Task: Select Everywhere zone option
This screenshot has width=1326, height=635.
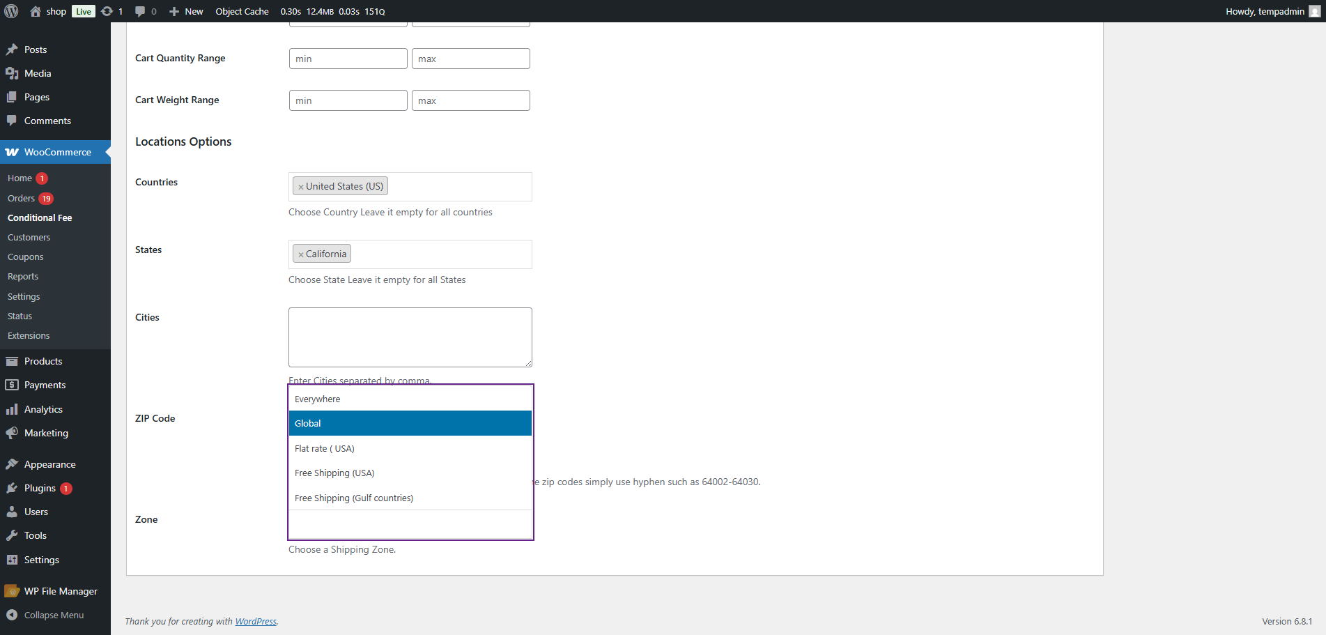Action: 410,399
